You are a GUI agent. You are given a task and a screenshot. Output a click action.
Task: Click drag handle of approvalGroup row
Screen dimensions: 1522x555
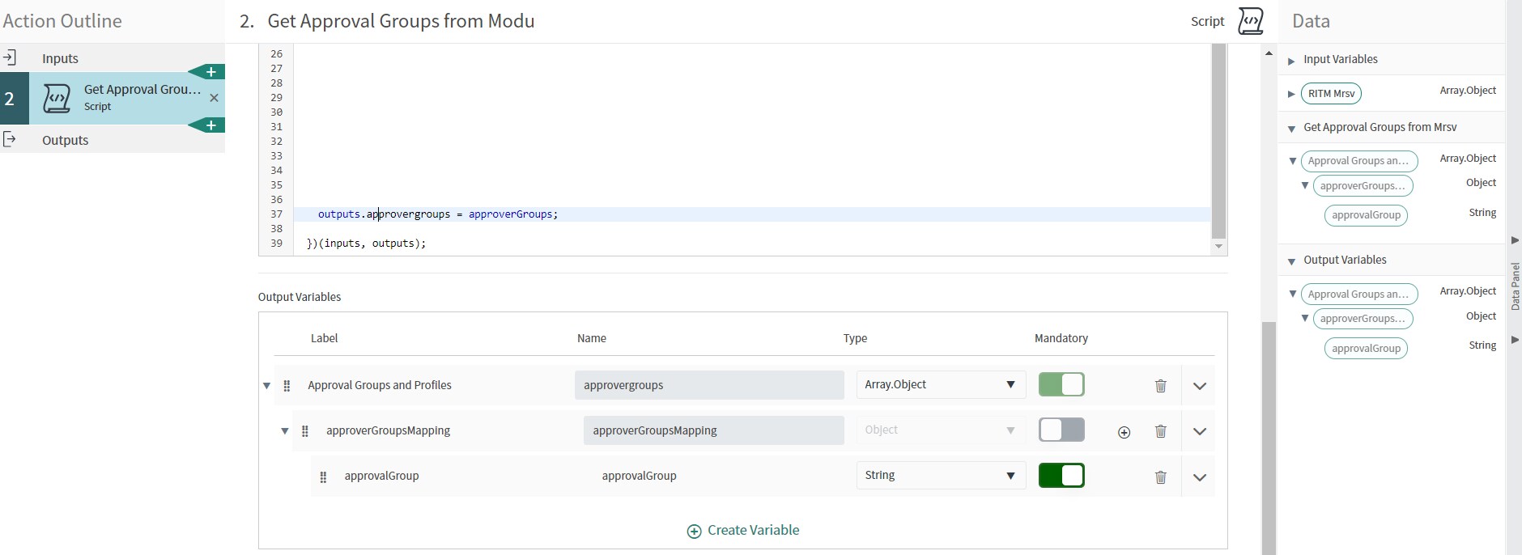pyautogui.click(x=323, y=477)
